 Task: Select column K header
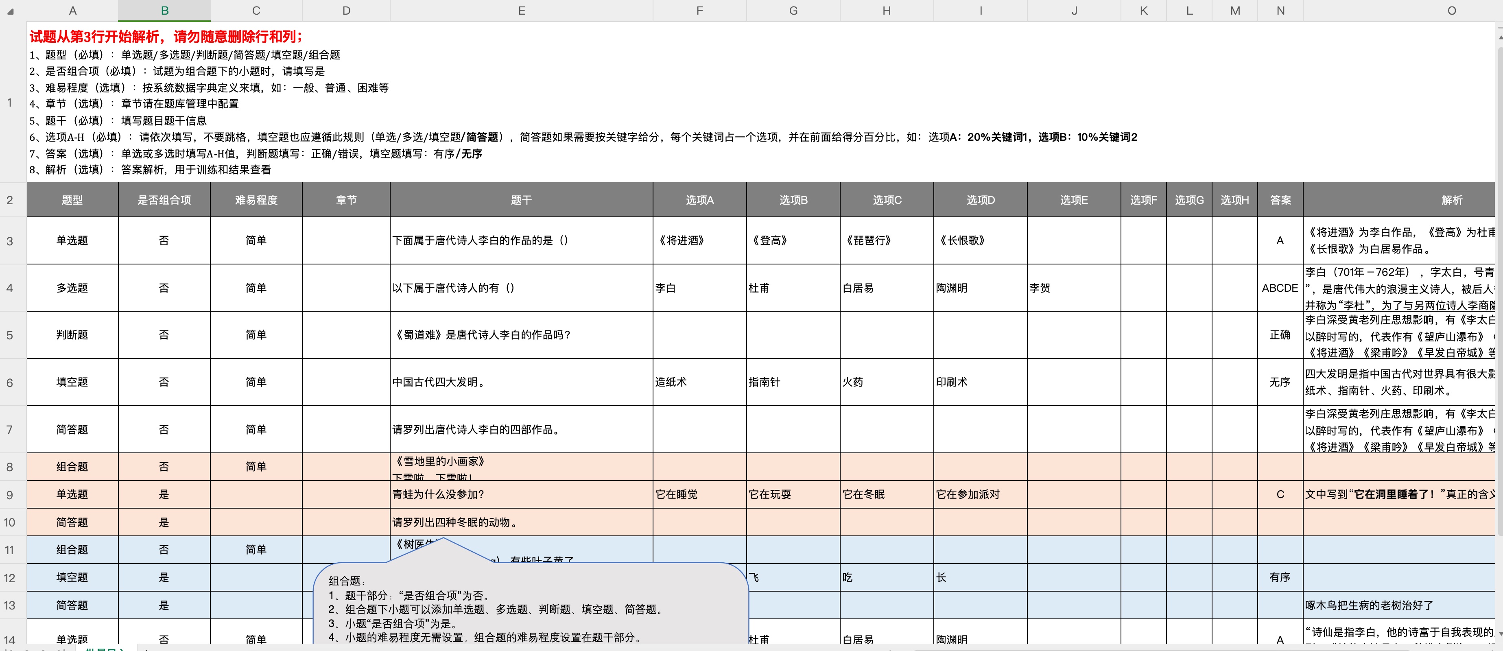click(x=1144, y=11)
